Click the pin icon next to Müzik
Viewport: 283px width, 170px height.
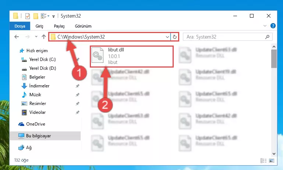click(x=77, y=95)
